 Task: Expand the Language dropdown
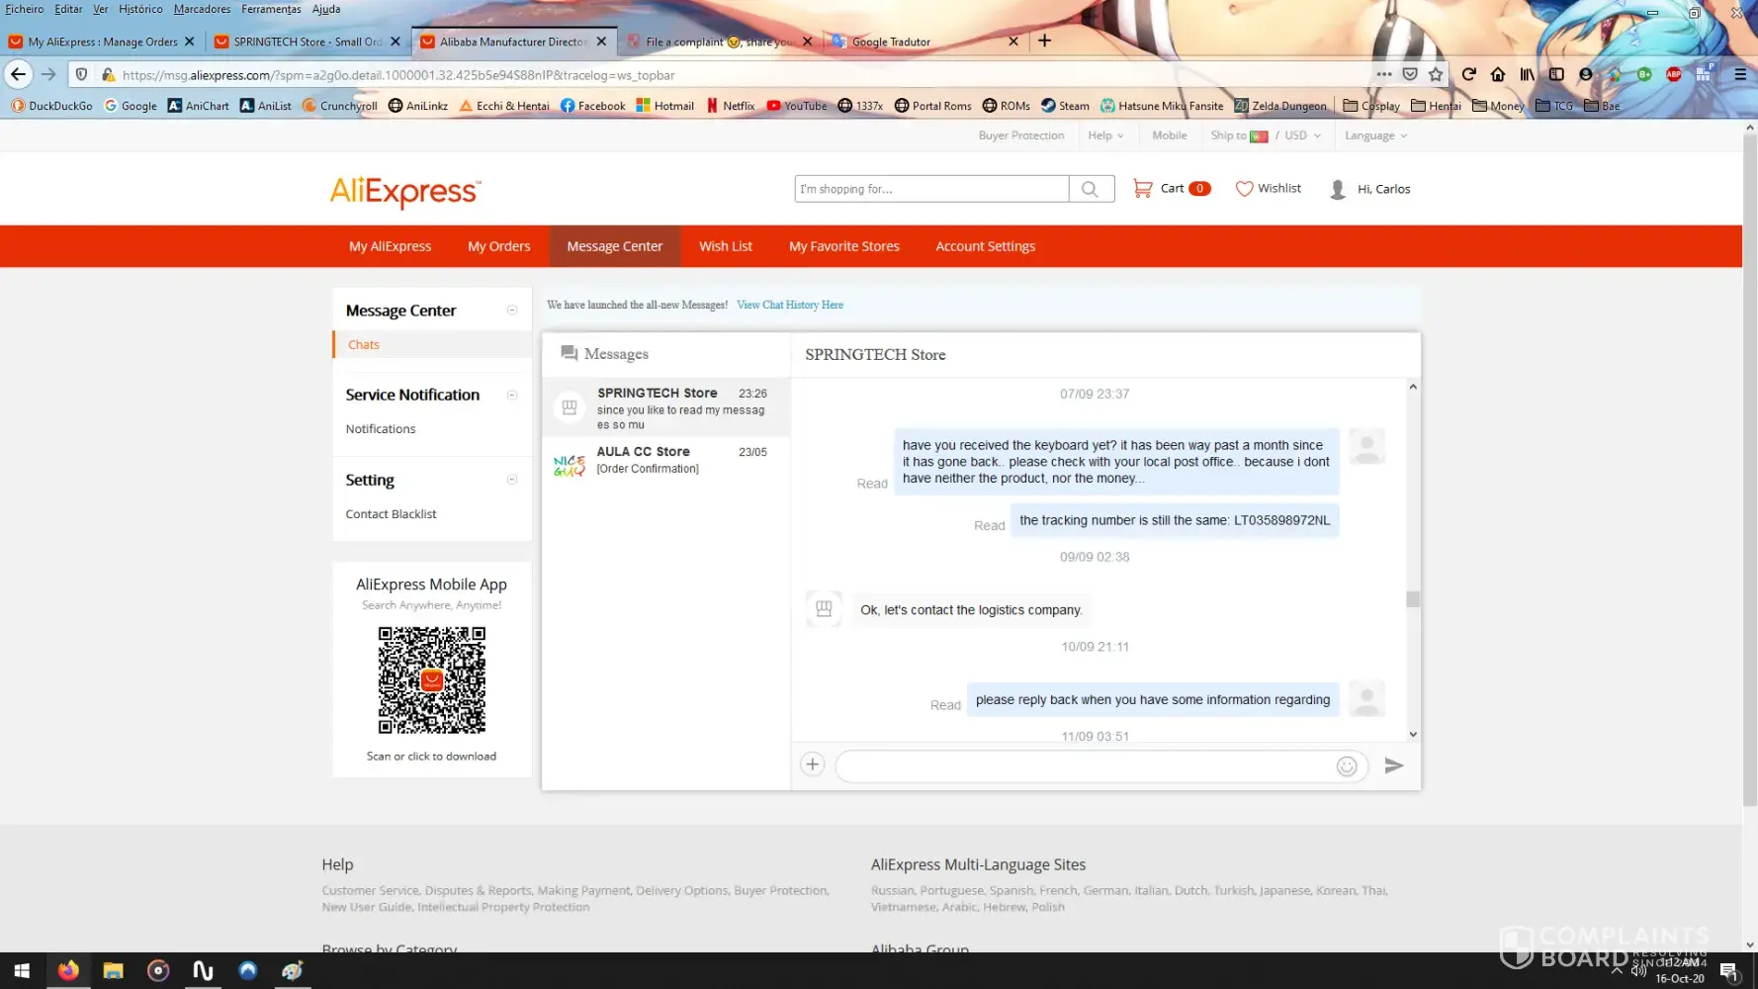click(x=1374, y=135)
